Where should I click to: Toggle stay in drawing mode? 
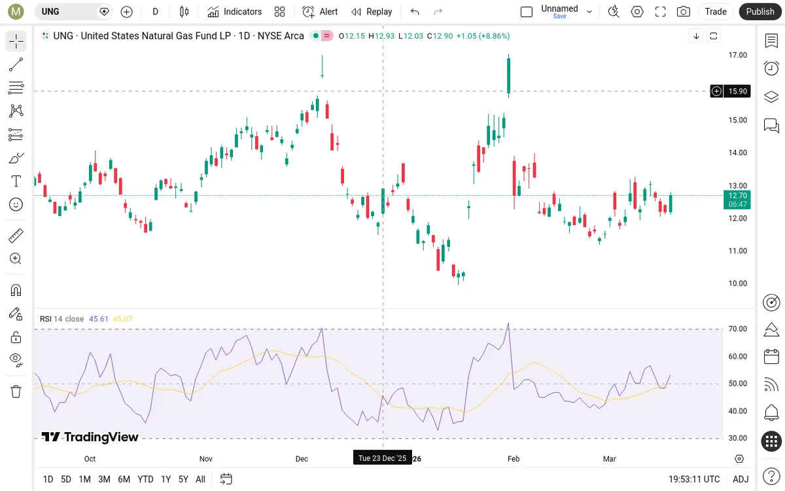[16, 314]
